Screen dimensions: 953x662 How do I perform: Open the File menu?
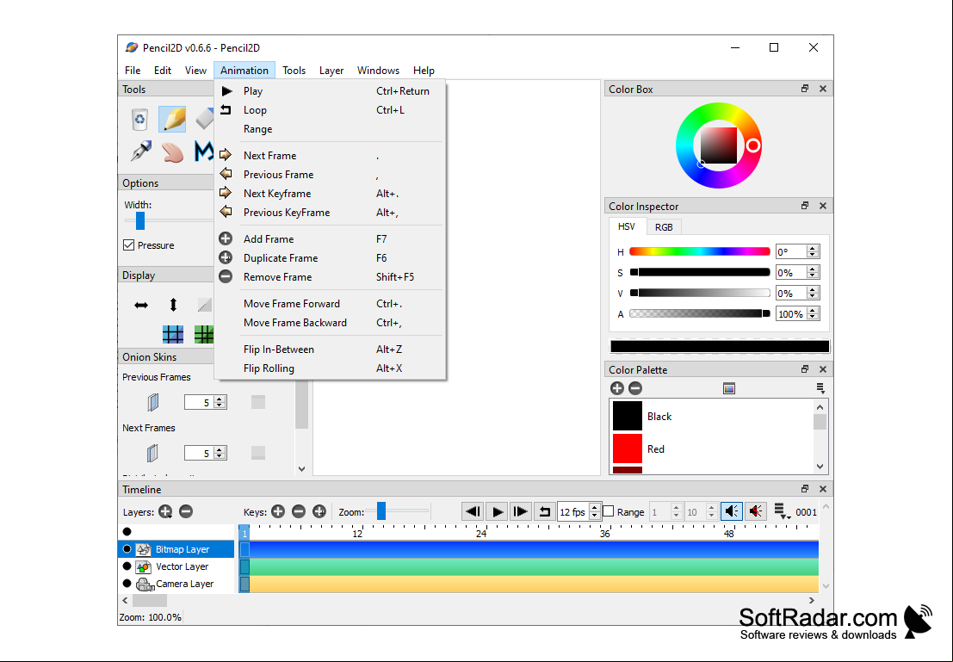pos(133,71)
